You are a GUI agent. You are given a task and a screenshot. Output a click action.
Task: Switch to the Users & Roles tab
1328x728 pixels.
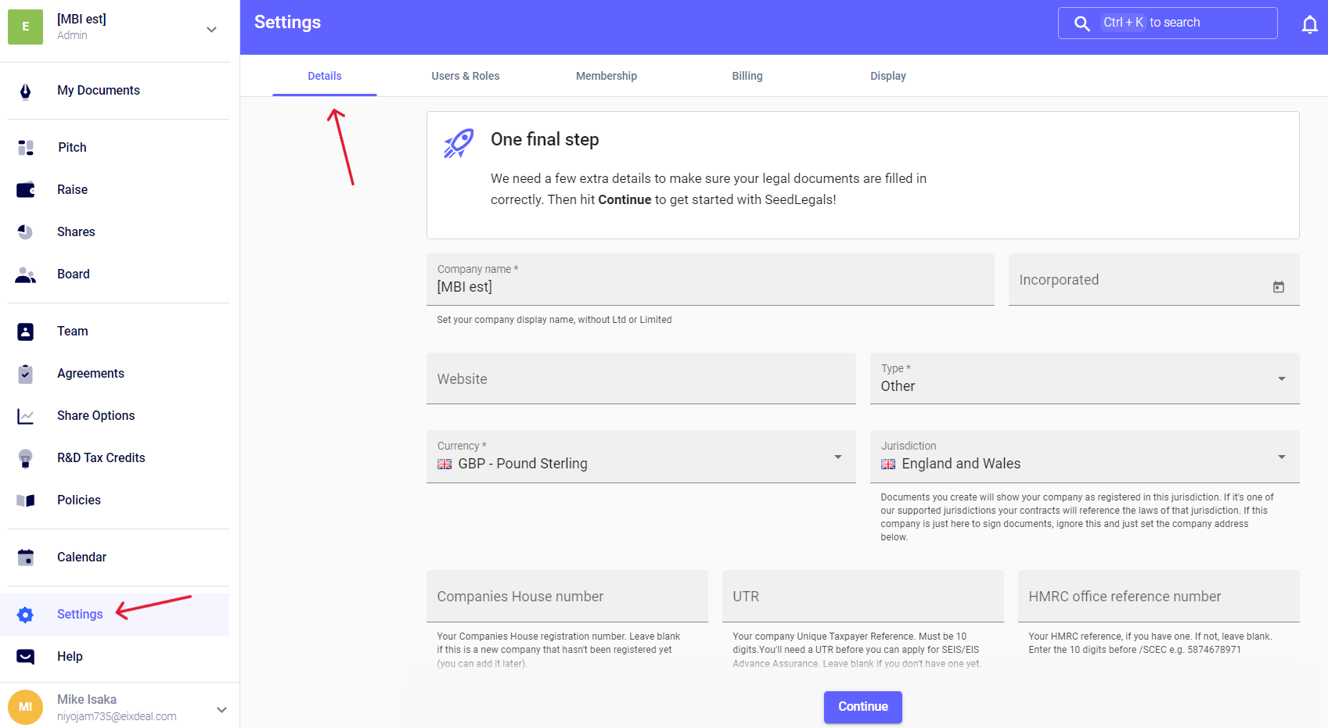tap(465, 76)
